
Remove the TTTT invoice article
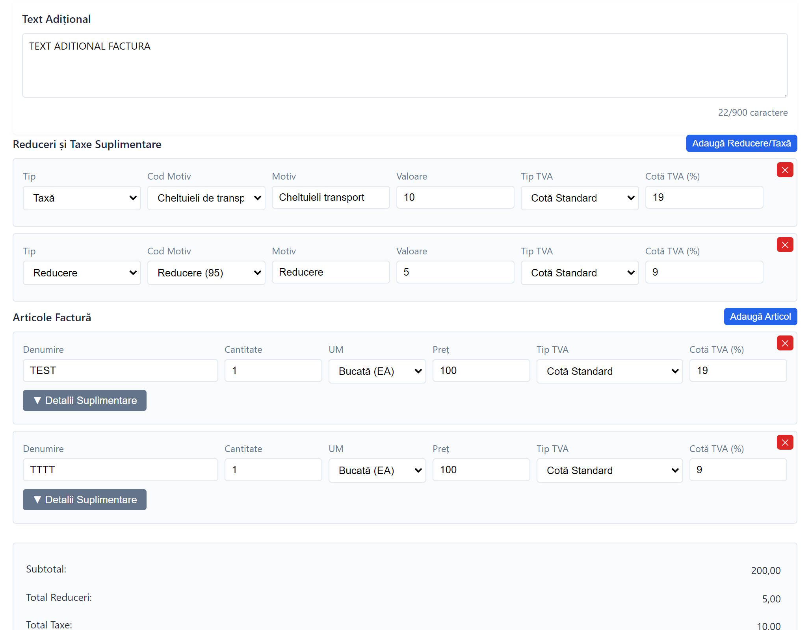785,443
